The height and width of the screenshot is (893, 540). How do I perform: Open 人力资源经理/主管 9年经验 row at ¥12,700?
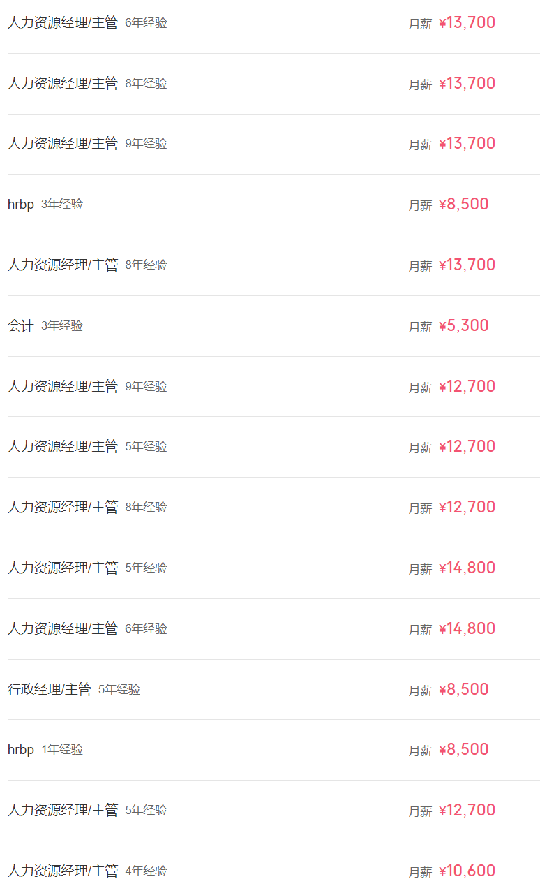click(63, 387)
